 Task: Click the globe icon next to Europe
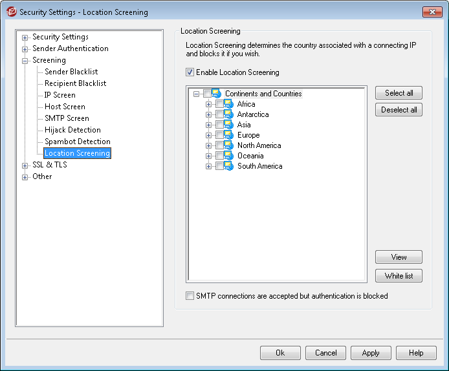click(x=228, y=135)
